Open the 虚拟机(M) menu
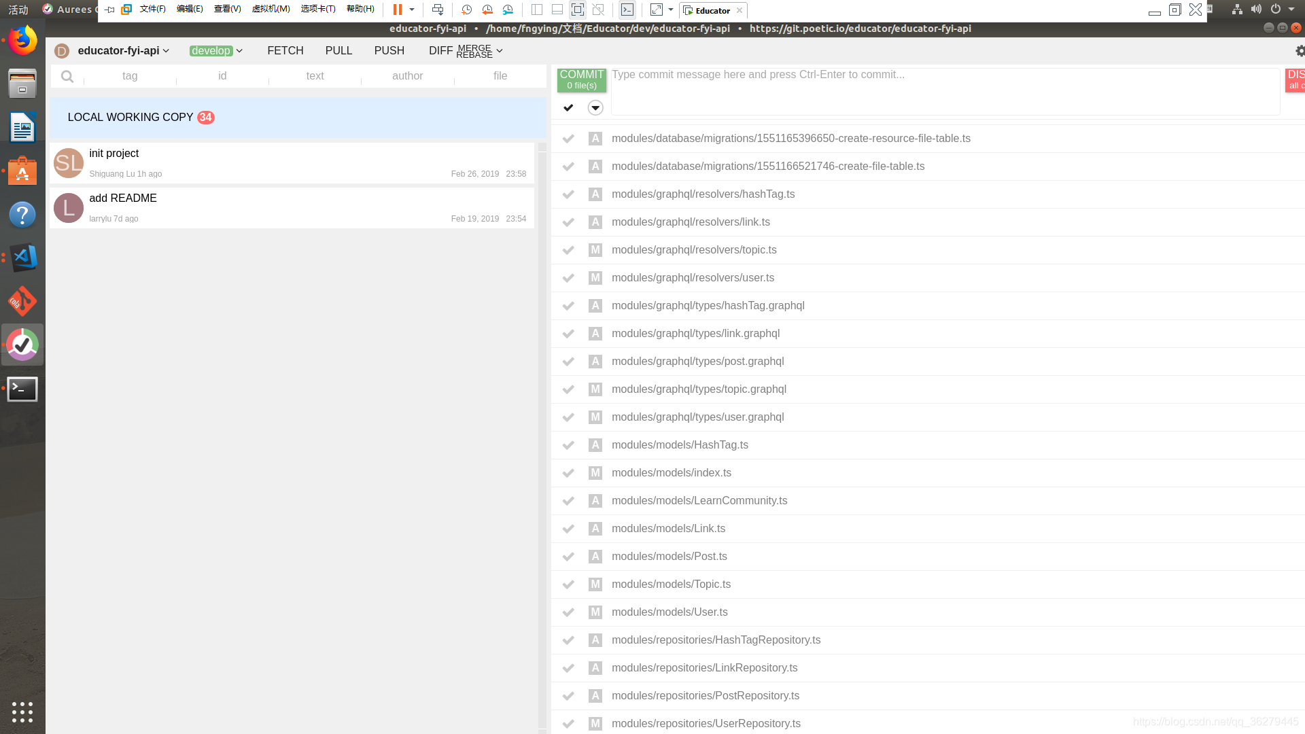Viewport: 1305px width, 734px height. click(271, 9)
